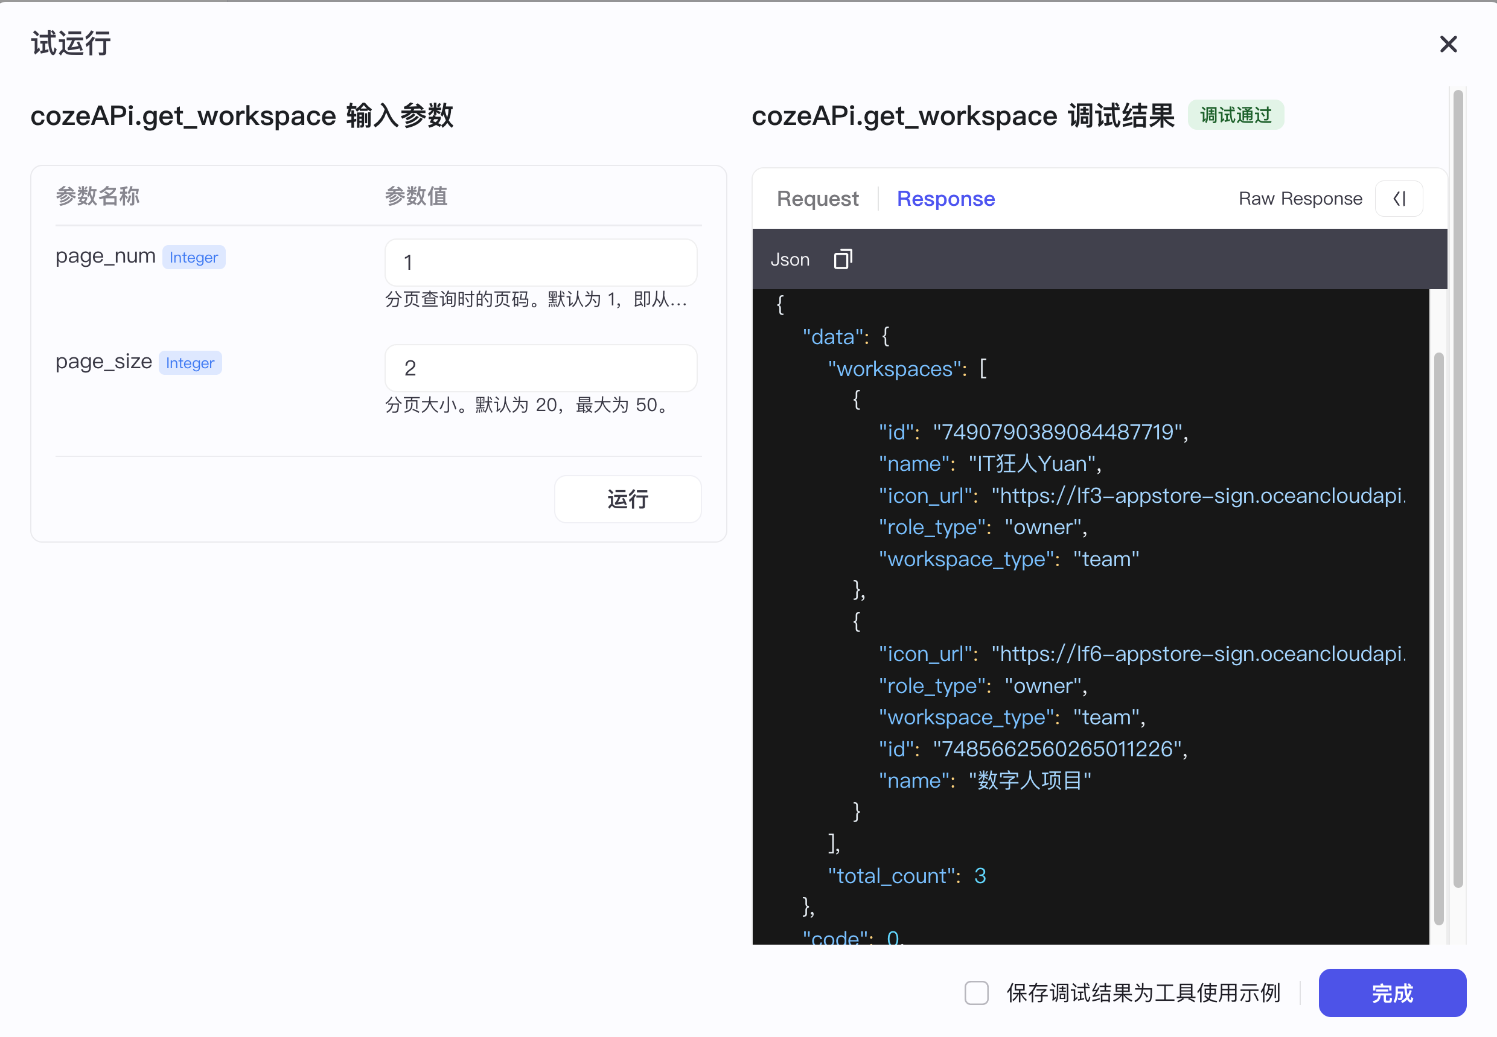Screen dimensions: 1497x1037
Task: Switch to the Request tab
Action: point(817,198)
